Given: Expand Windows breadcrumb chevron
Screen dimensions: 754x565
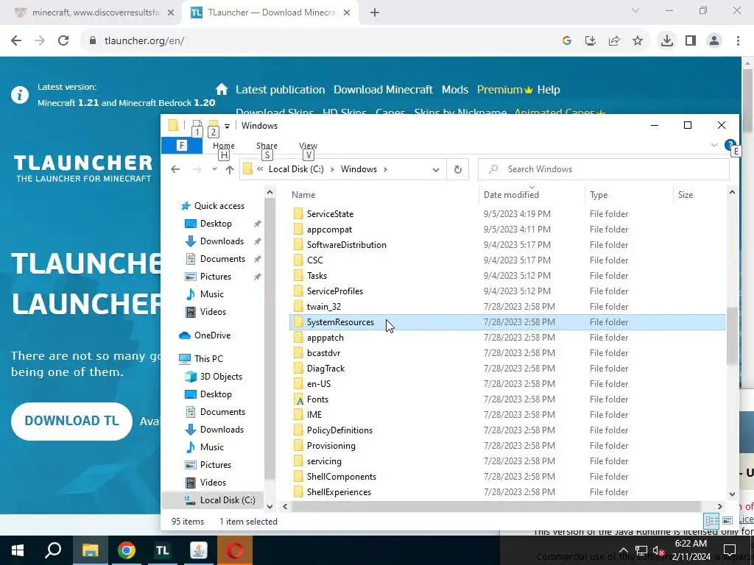Looking at the screenshot, I should tap(385, 169).
